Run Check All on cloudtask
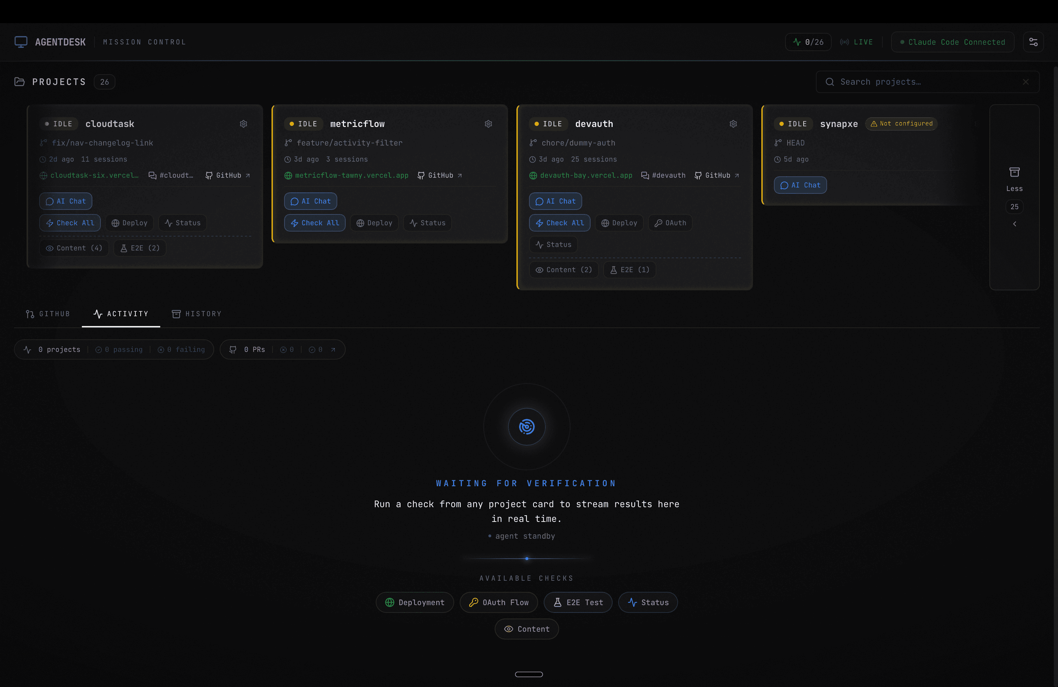 pyautogui.click(x=70, y=223)
